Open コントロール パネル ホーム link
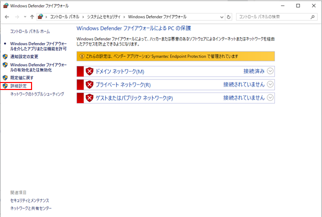322x217 pixels. coord(30,31)
